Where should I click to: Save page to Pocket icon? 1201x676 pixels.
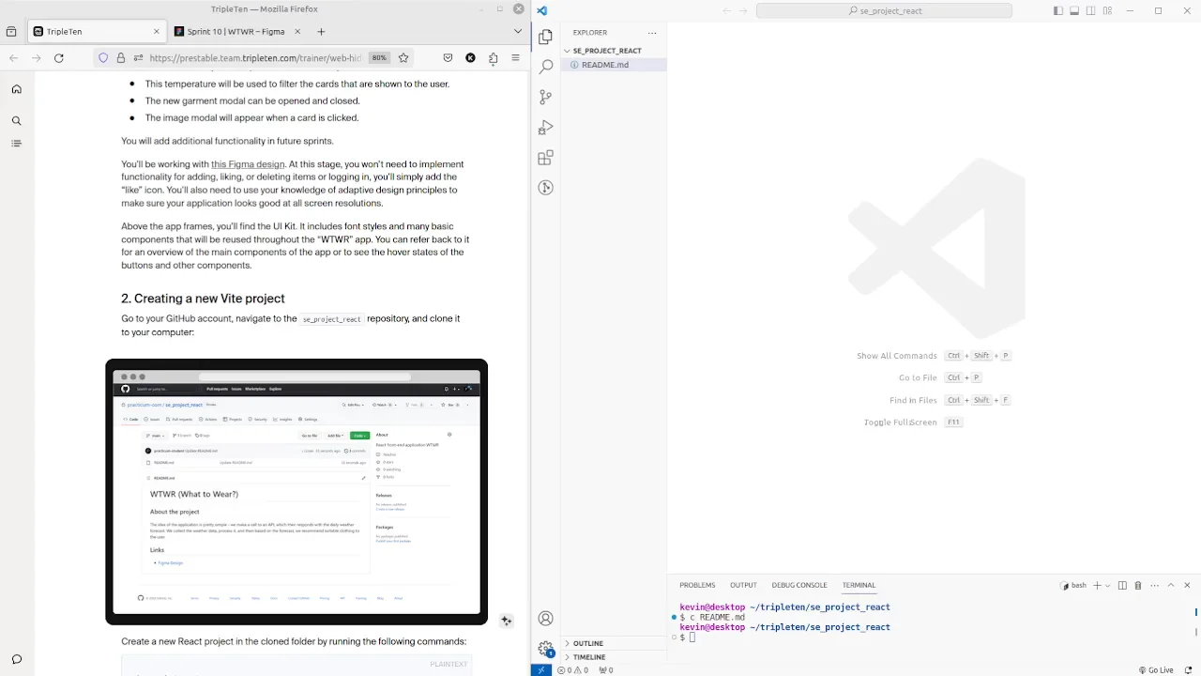pyautogui.click(x=448, y=57)
